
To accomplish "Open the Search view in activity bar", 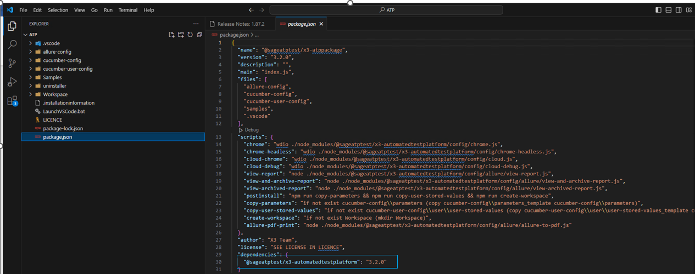I will (12, 44).
